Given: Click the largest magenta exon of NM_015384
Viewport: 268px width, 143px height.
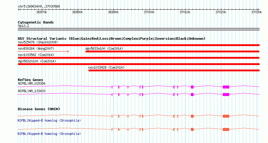Looking at the screenshot, I should pyautogui.click(x=226, y=87).
